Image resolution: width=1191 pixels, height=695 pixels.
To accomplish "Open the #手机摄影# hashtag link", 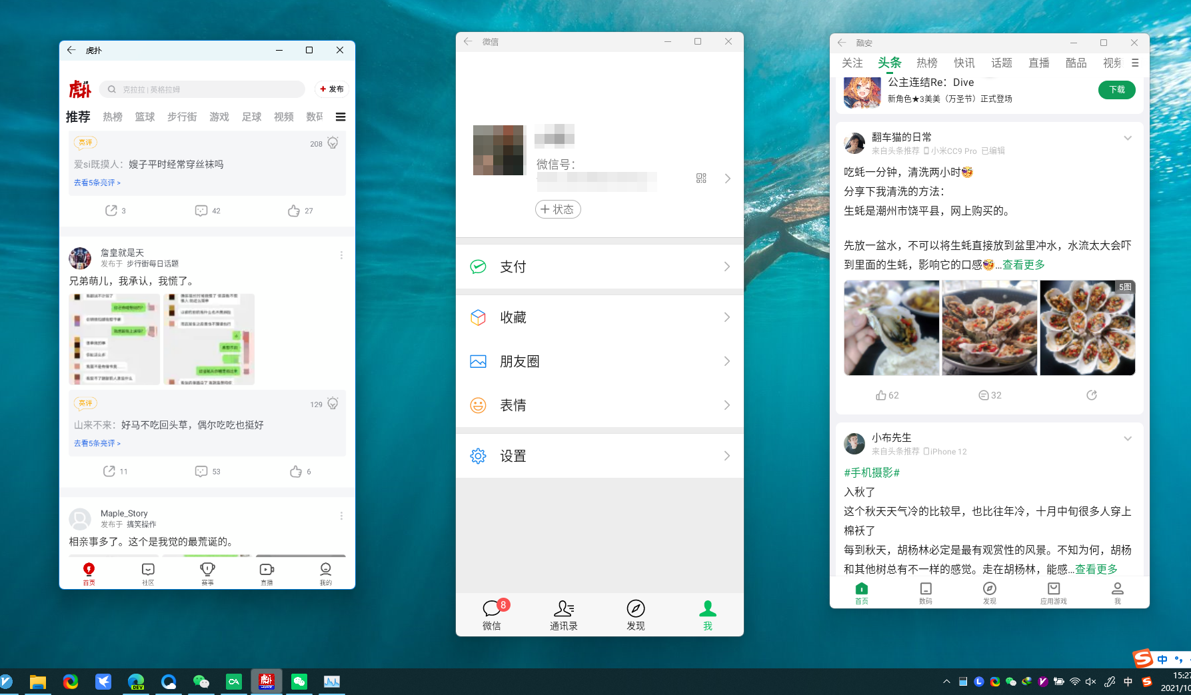I will tap(872, 472).
